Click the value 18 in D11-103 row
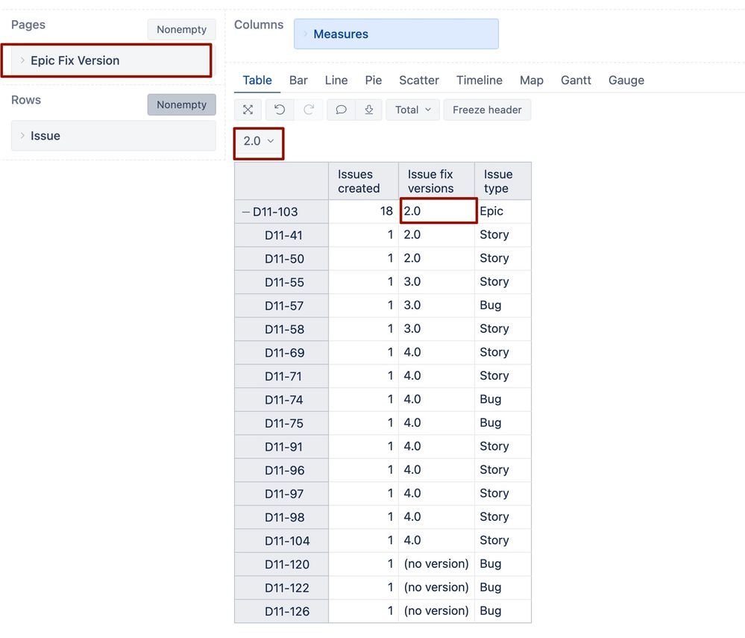 pos(386,211)
